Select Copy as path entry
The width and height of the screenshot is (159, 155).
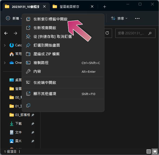point(63,63)
